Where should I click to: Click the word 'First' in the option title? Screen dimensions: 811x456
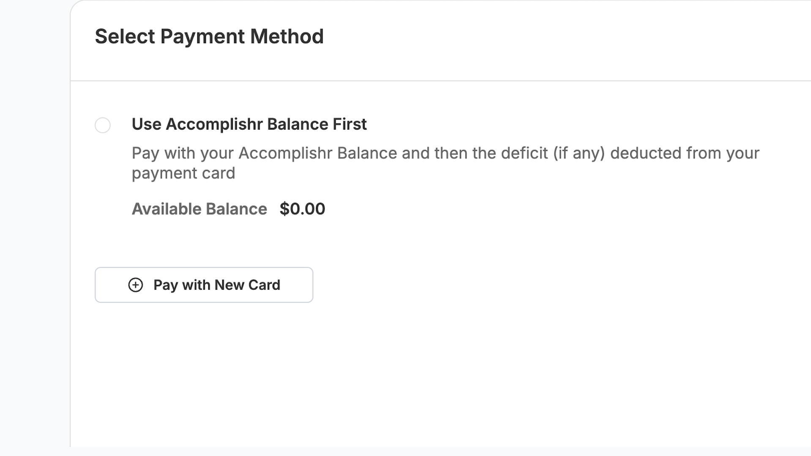point(350,124)
